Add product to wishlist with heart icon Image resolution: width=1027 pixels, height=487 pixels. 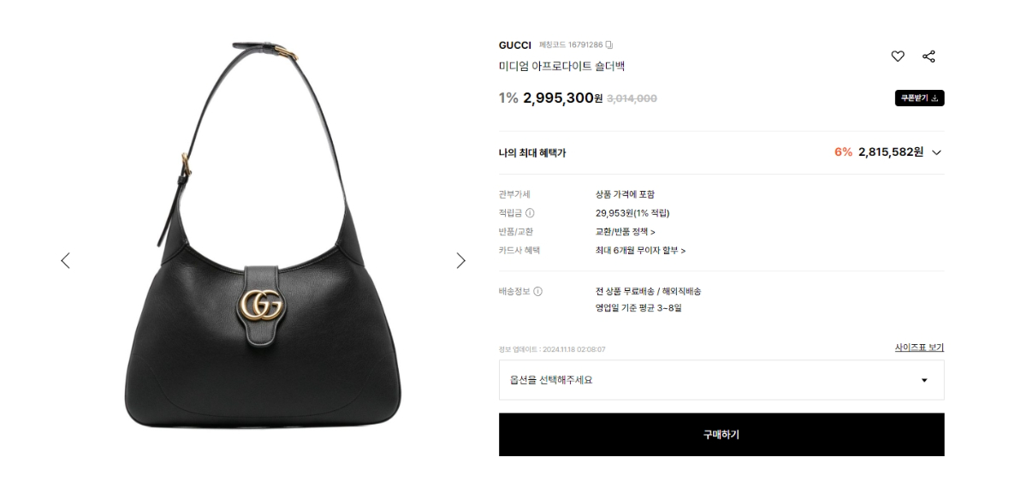898,56
